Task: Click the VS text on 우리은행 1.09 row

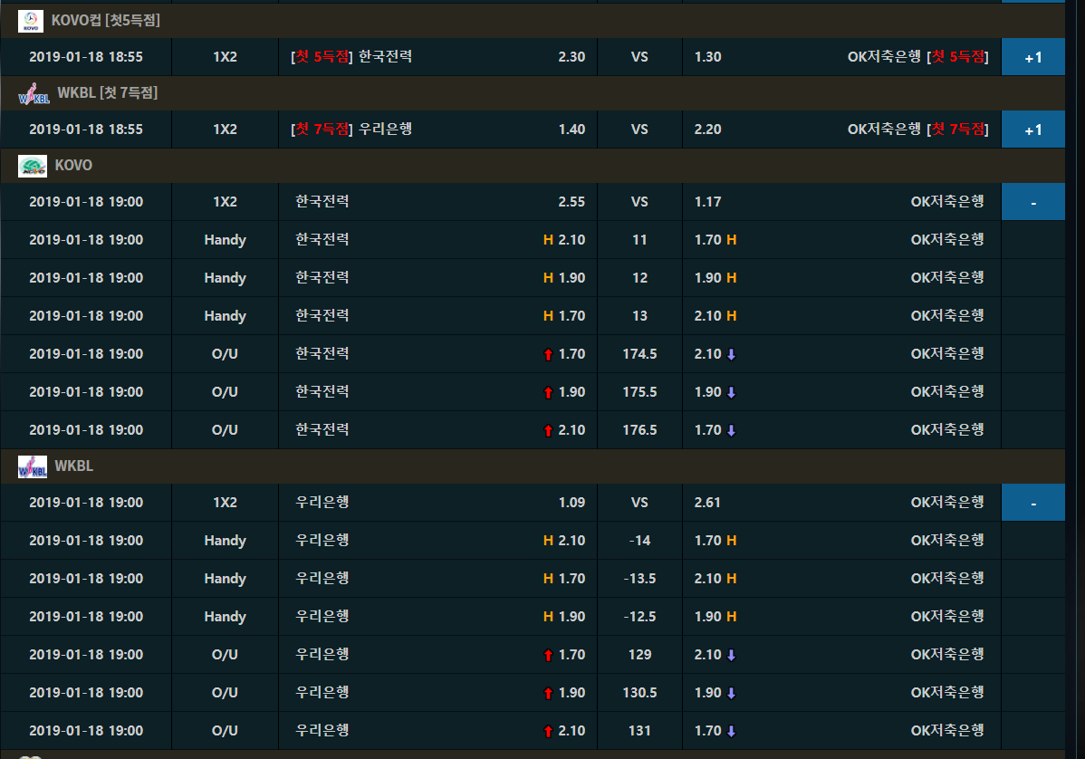Action: coord(639,503)
